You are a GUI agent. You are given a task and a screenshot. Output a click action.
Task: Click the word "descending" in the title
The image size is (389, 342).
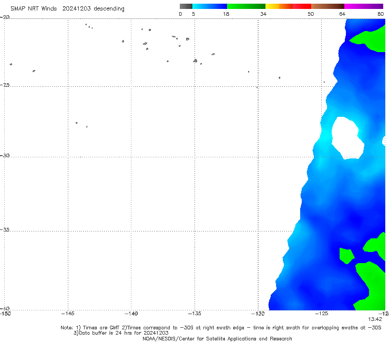(x=109, y=9)
